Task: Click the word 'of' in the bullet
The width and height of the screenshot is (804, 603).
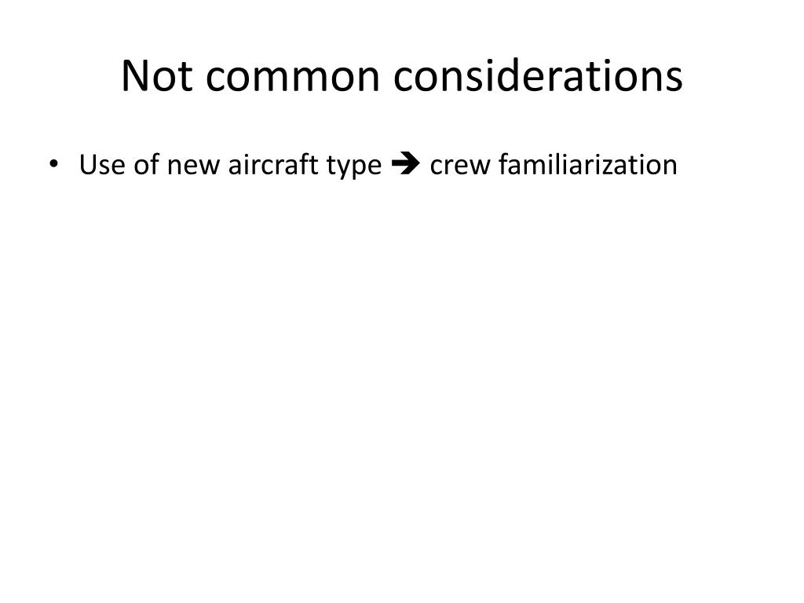Action: tap(146, 164)
